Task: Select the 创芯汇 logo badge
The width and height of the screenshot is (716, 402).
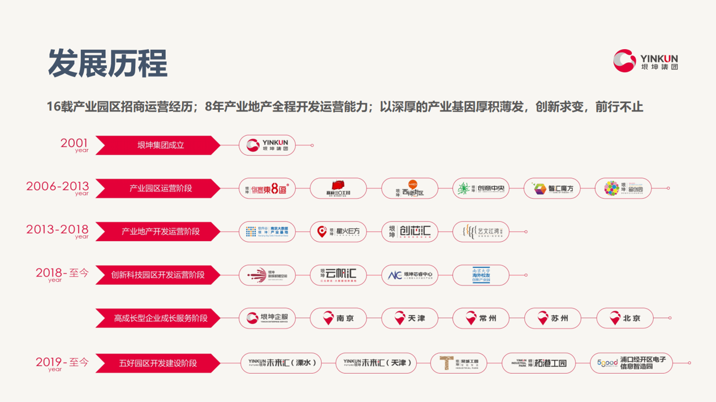Action: click(409, 232)
